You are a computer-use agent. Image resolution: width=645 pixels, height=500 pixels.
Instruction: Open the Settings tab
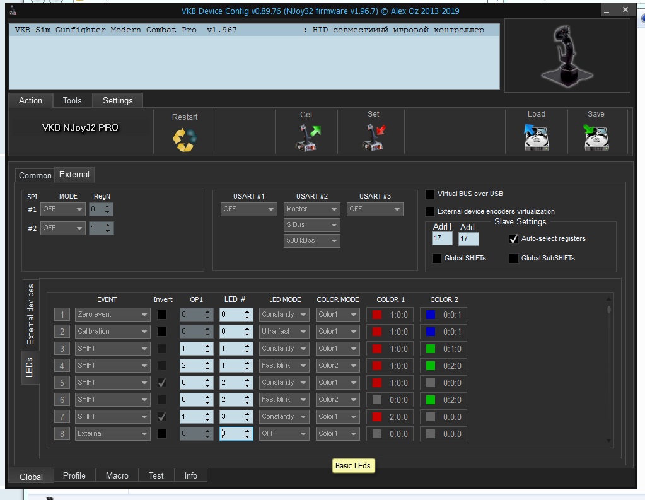pos(118,100)
